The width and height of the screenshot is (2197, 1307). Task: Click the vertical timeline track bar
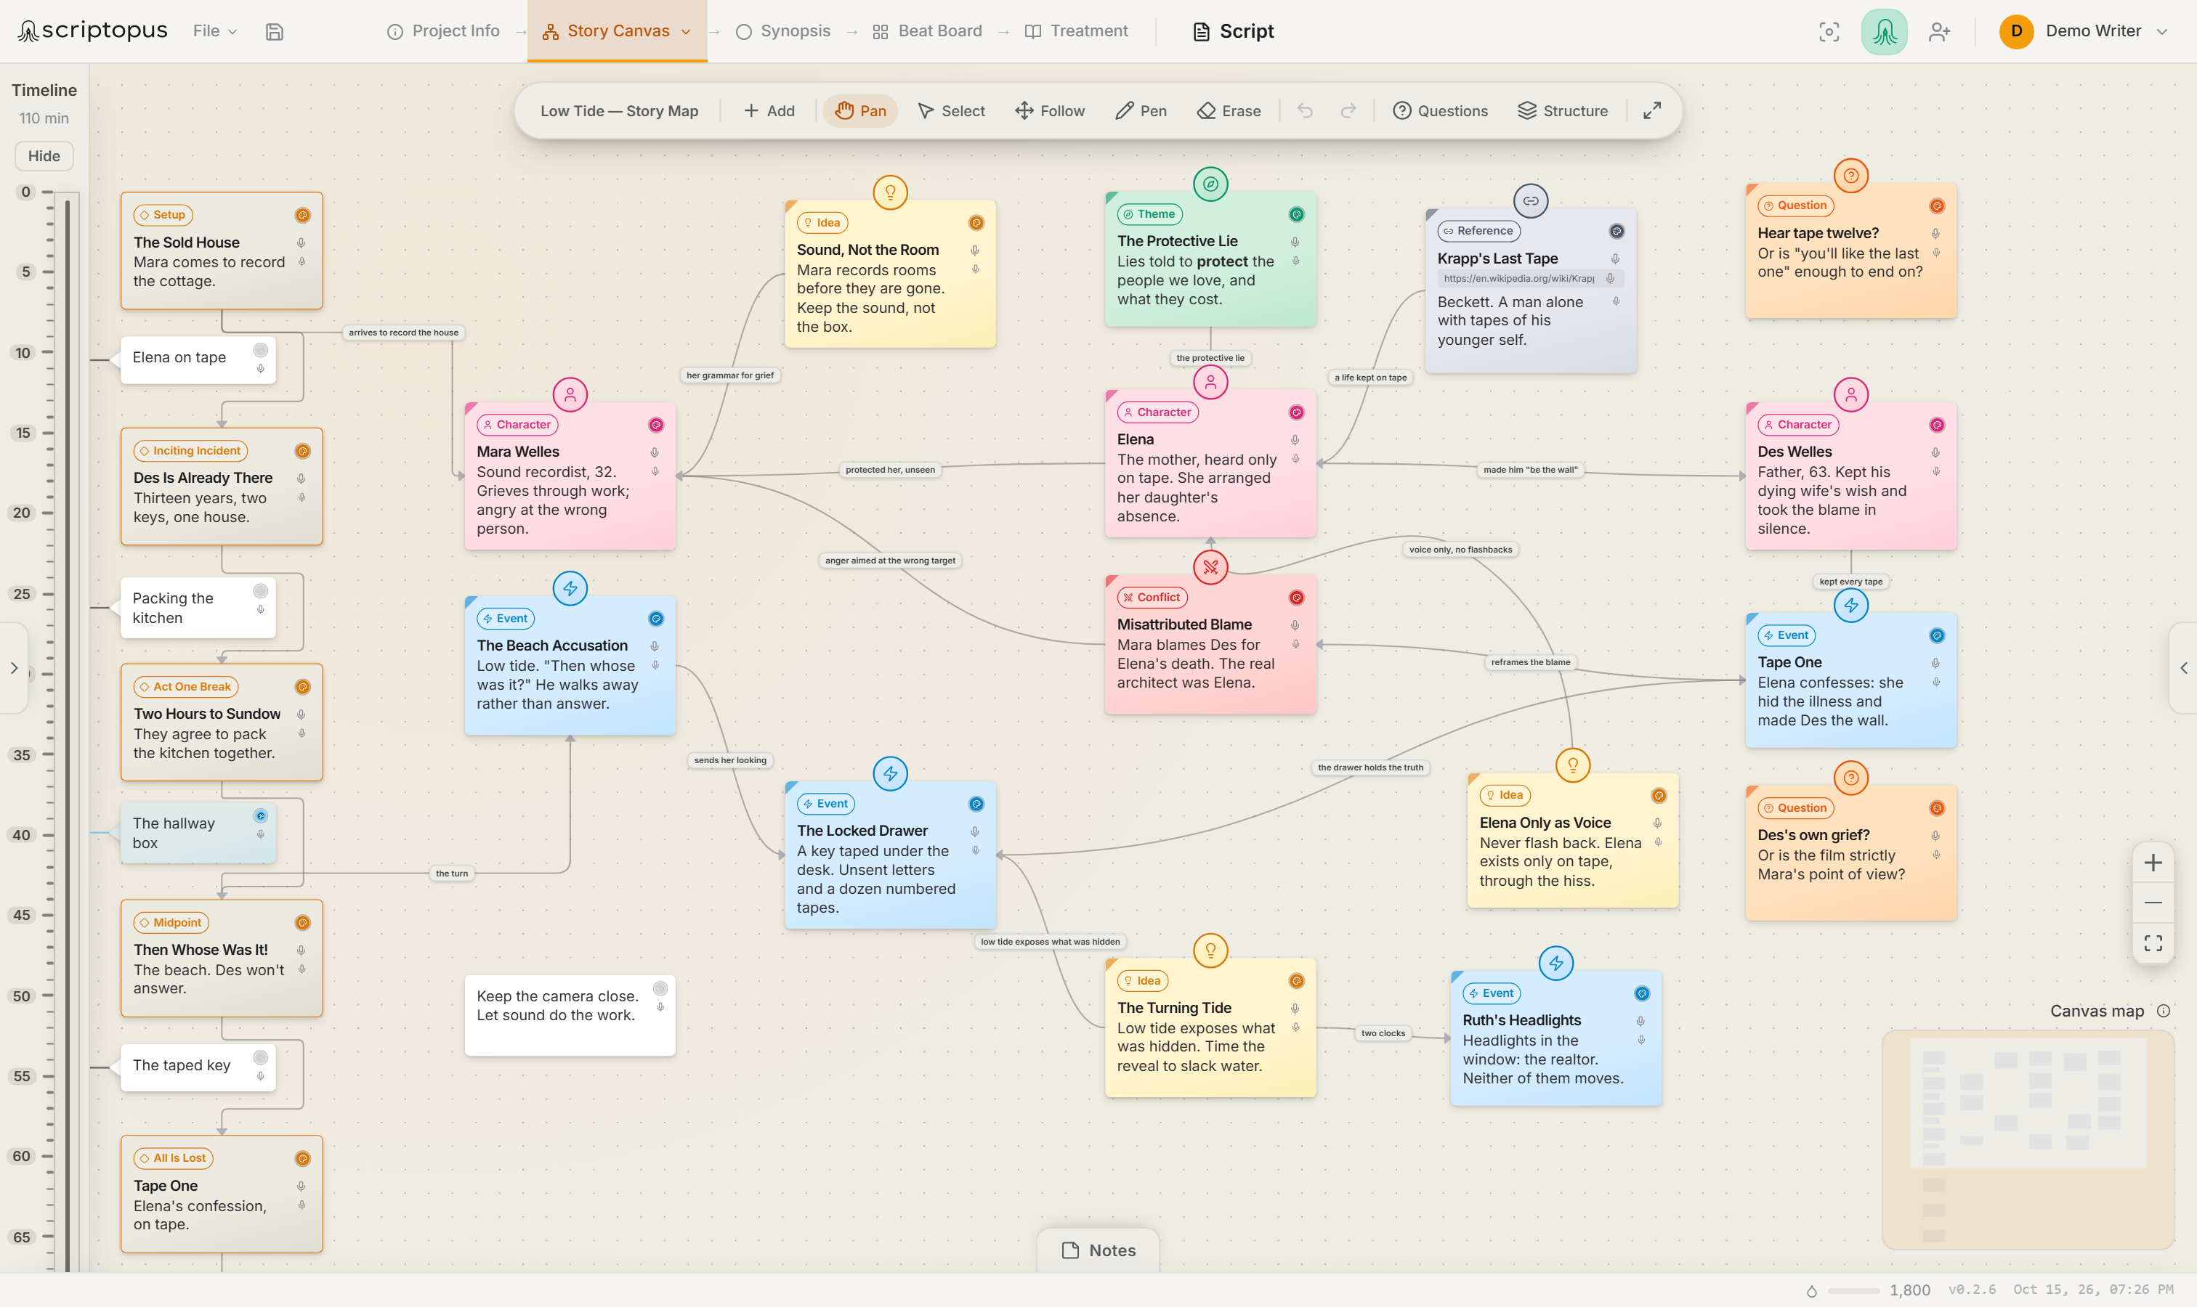coord(67,735)
